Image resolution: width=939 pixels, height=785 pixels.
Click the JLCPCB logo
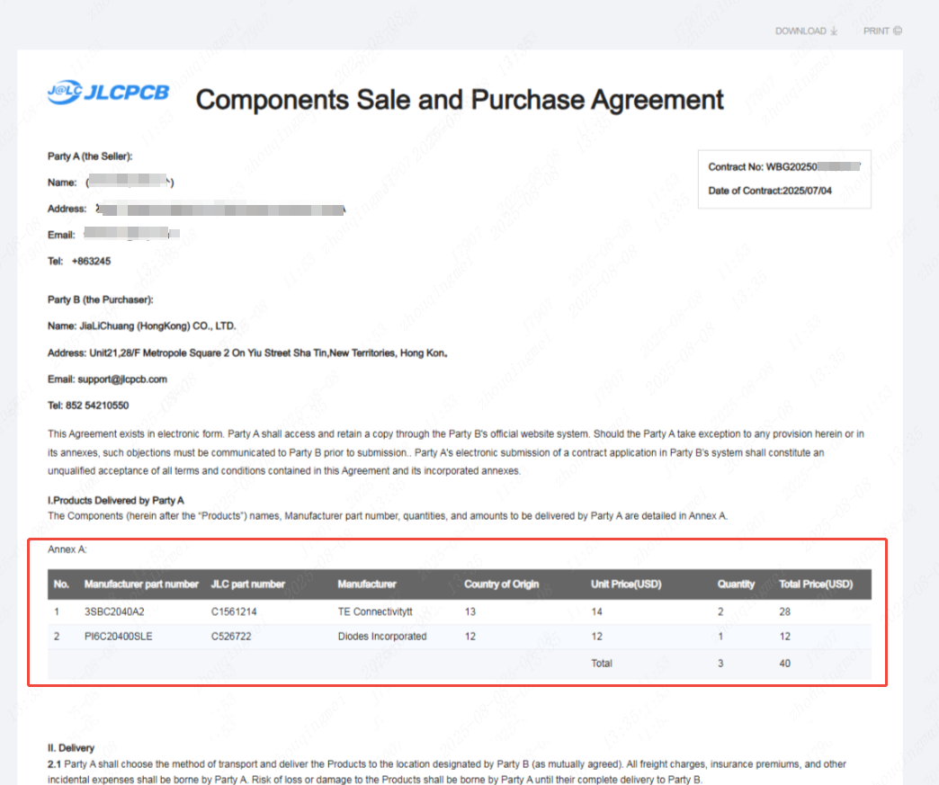point(109,93)
